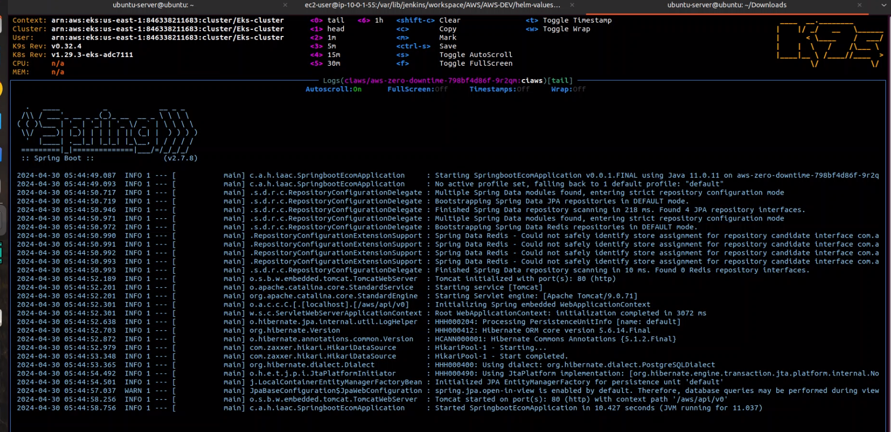Image resolution: width=891 pixels, height=432 pixels.
Task: Click the <4> 15m time range hint
Action: pos(325,55)
